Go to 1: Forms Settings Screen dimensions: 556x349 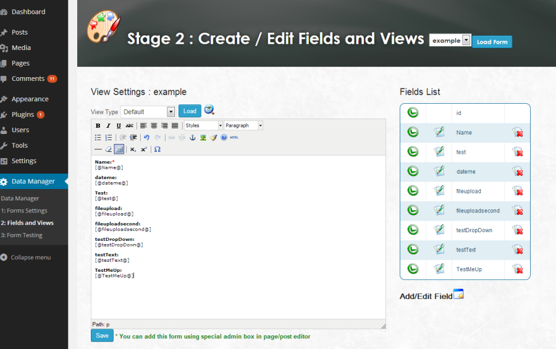point(24,211)
